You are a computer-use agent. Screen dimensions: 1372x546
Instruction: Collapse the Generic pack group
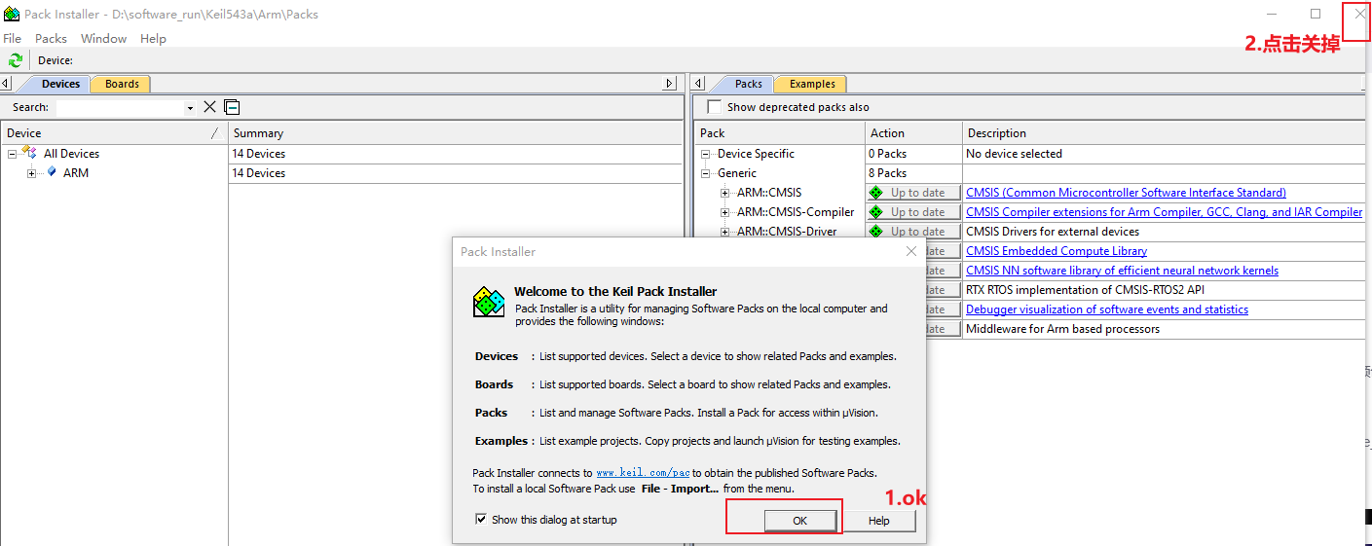(x=705, y=173)
